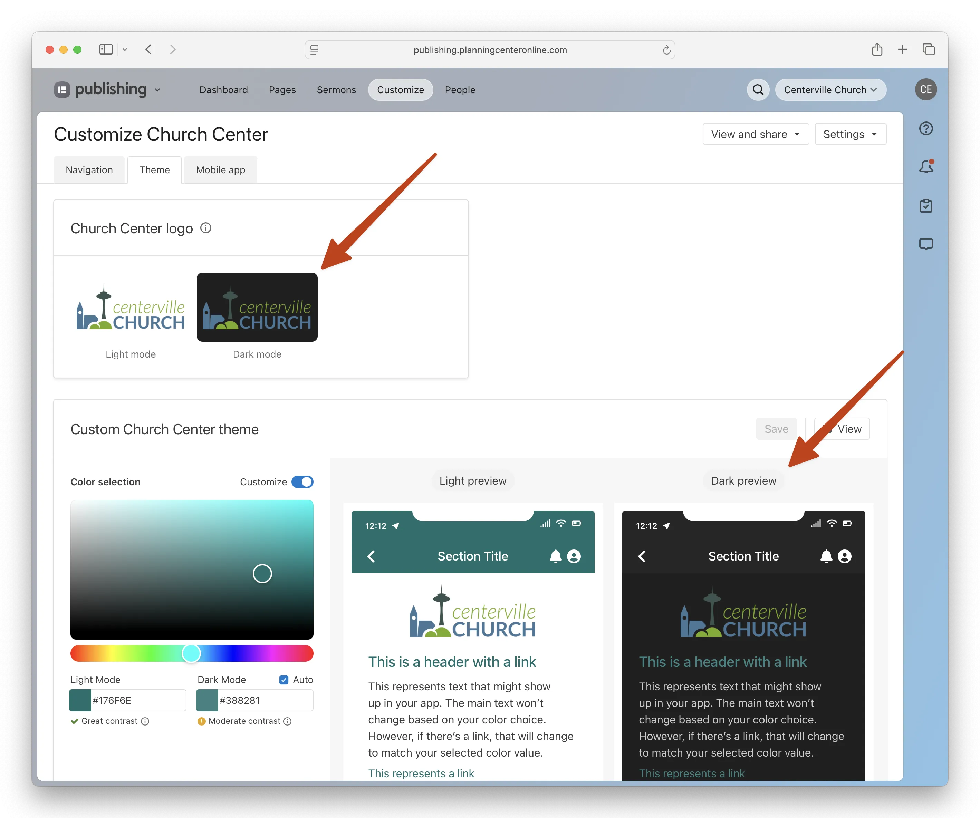
Task: Uncheck the Auto checkbox for Dark Mode
Action: (x=283, y=680)
